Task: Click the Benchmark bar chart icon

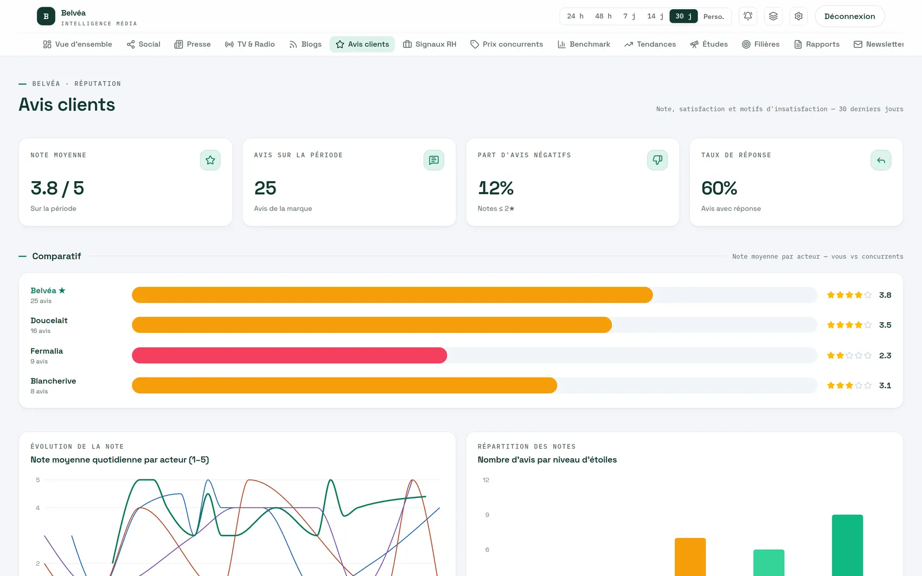Action: (x=562, y=44)
